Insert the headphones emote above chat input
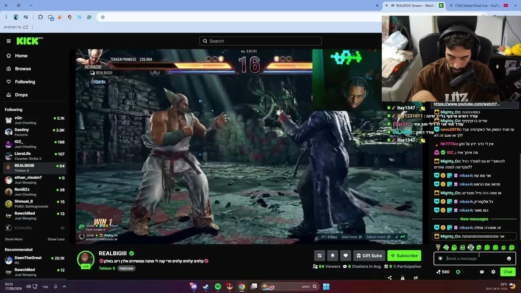 pos(446,247)
